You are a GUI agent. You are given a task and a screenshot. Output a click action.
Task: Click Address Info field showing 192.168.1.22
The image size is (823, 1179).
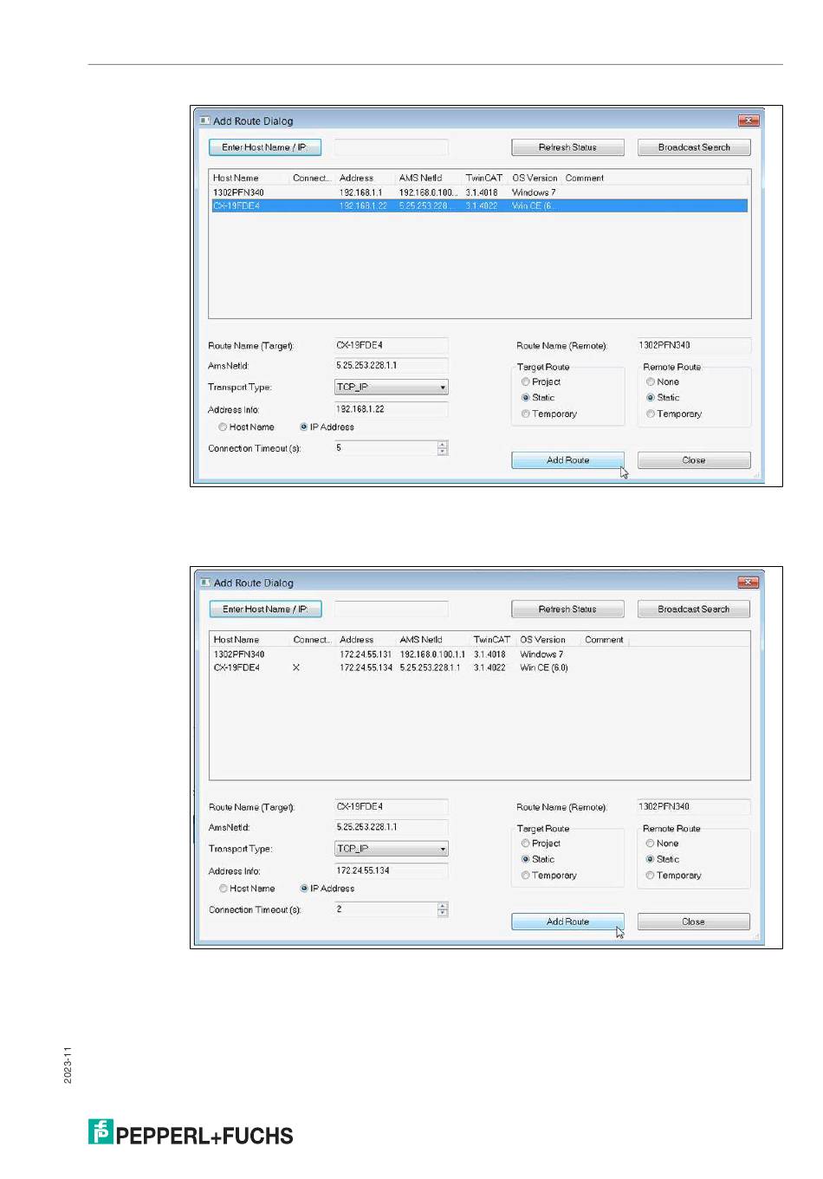pos(392,409)
